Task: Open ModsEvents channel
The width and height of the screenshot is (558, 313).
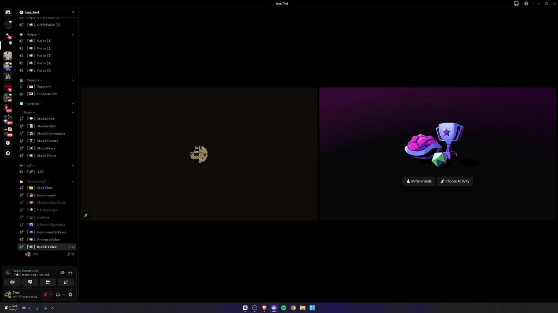Action: tap(47, 141)
